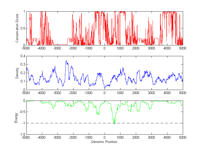Click the 2000 x-tick label under the Density plot
The image size is (202, 151).
136,93
